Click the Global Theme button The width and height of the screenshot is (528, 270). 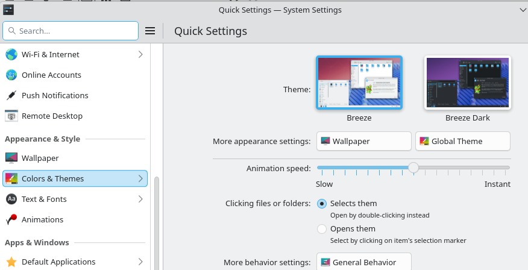tap(463, 141)
